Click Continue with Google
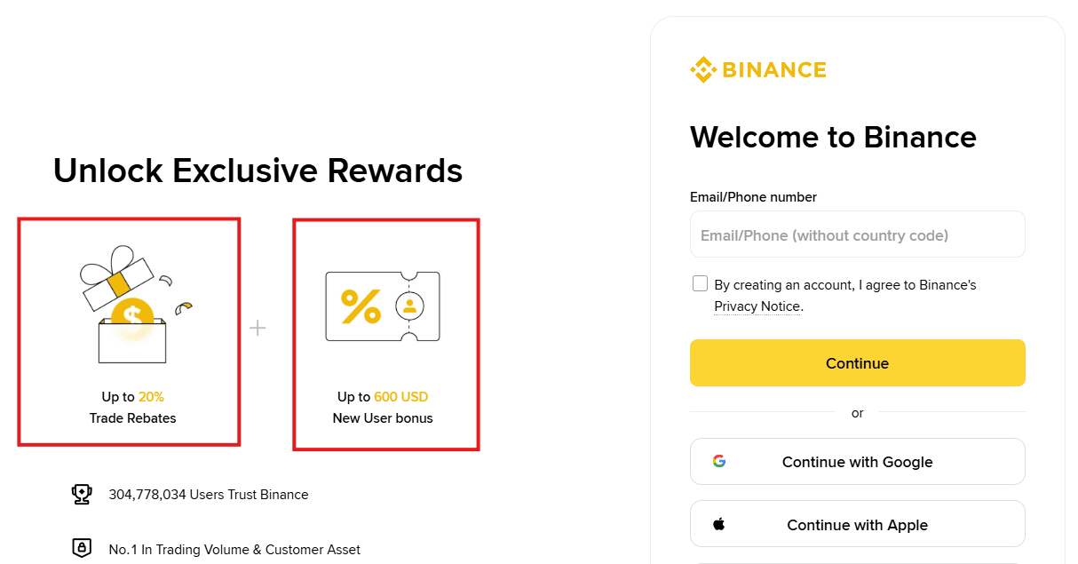 [x=856, y=461]
